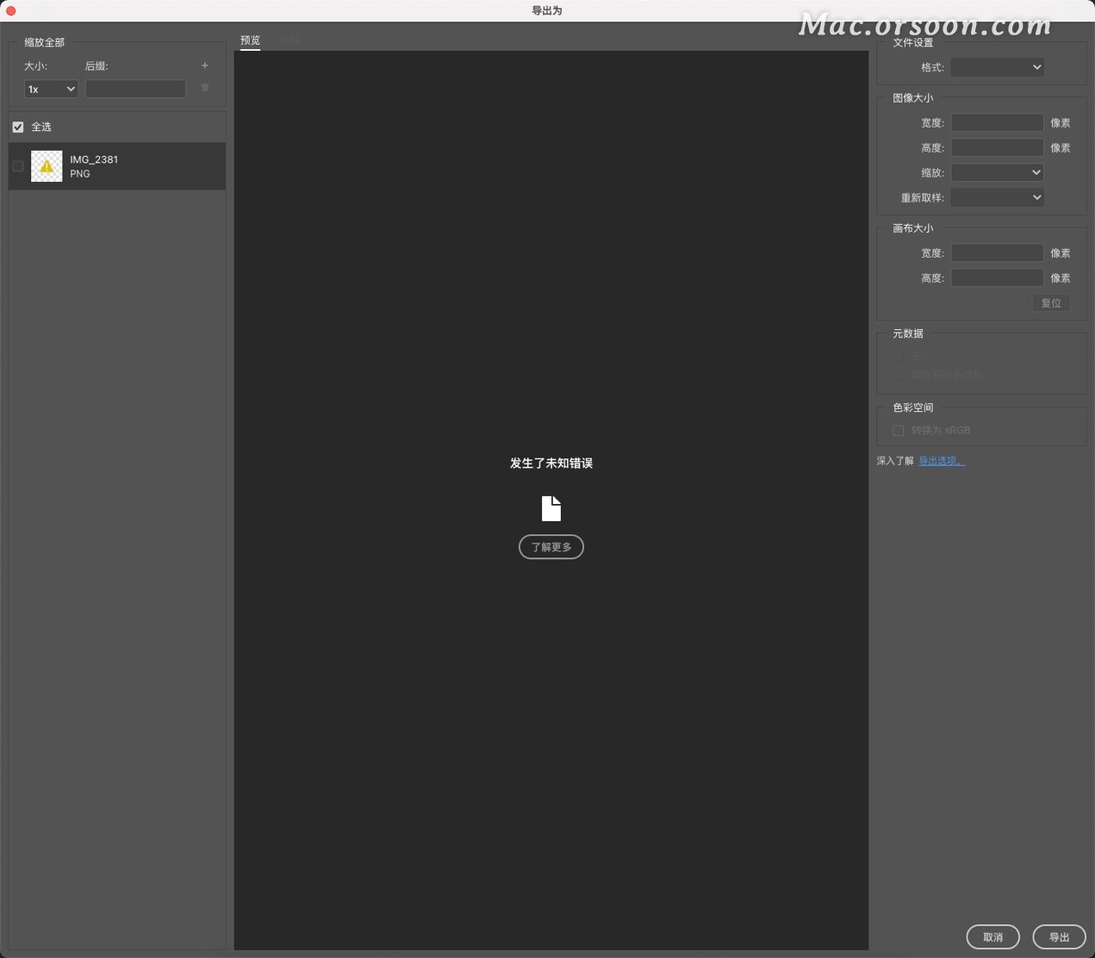Enable the 转换为 sRGB checkbox
This screenshot has width=1095, height=958.
[898, 430]
